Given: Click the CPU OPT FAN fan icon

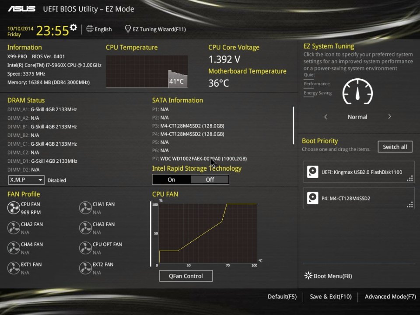Looking at the screenshot, I should (x=85, y=248).
